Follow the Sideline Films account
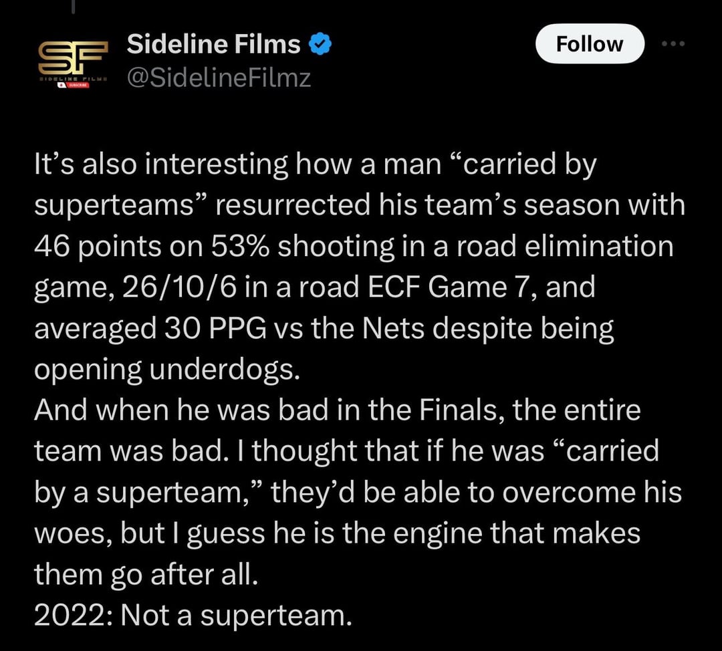The height and width of the screenshot is (651, 722). (589, 44)
